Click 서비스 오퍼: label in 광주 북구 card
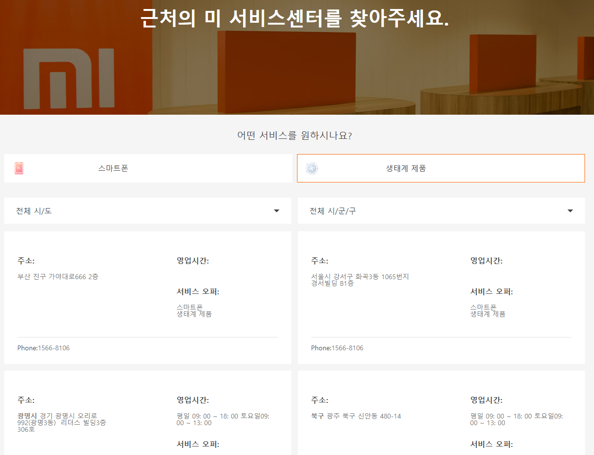Viewport: 594px width, 455px height. click(x=492, y=444)
